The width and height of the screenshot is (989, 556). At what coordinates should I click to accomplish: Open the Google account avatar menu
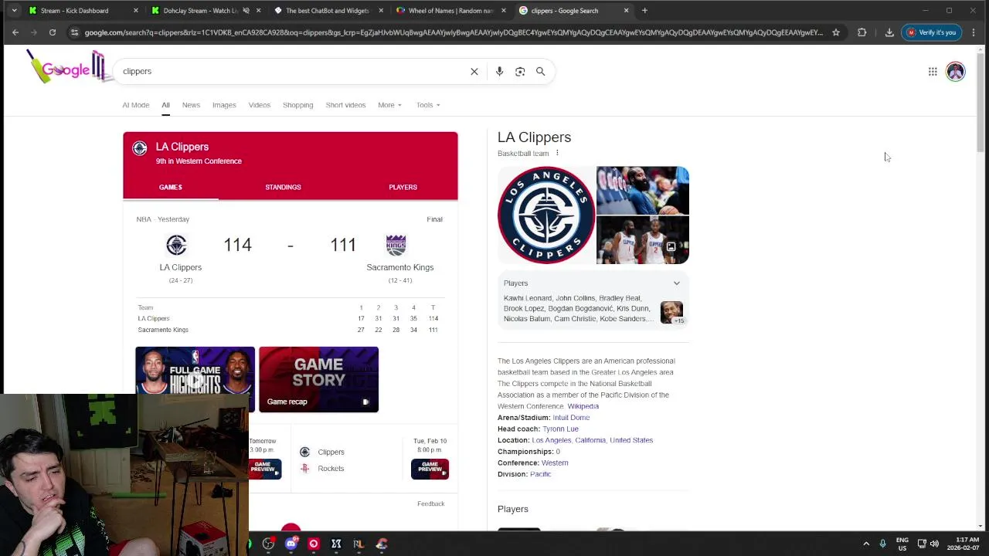pyautogui.click(x=956, y=71)
